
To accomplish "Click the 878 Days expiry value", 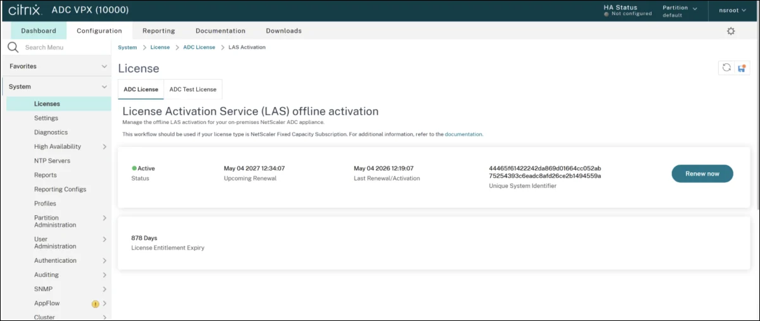I will 144,238.
